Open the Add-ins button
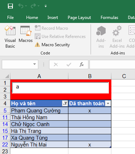Viewport: 135px width, 154px height. click(101, 37)
